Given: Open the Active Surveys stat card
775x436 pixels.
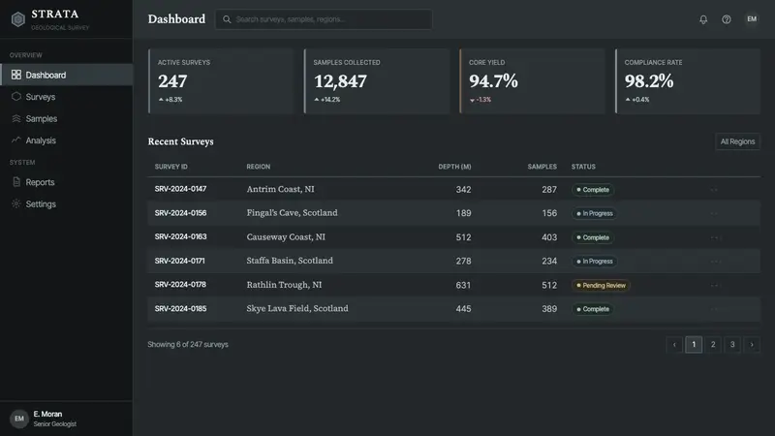Looking at the screenshot, I should (222, 81).
